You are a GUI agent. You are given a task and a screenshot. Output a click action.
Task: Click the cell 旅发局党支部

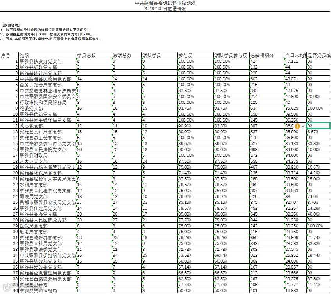(x=47, y=232)
